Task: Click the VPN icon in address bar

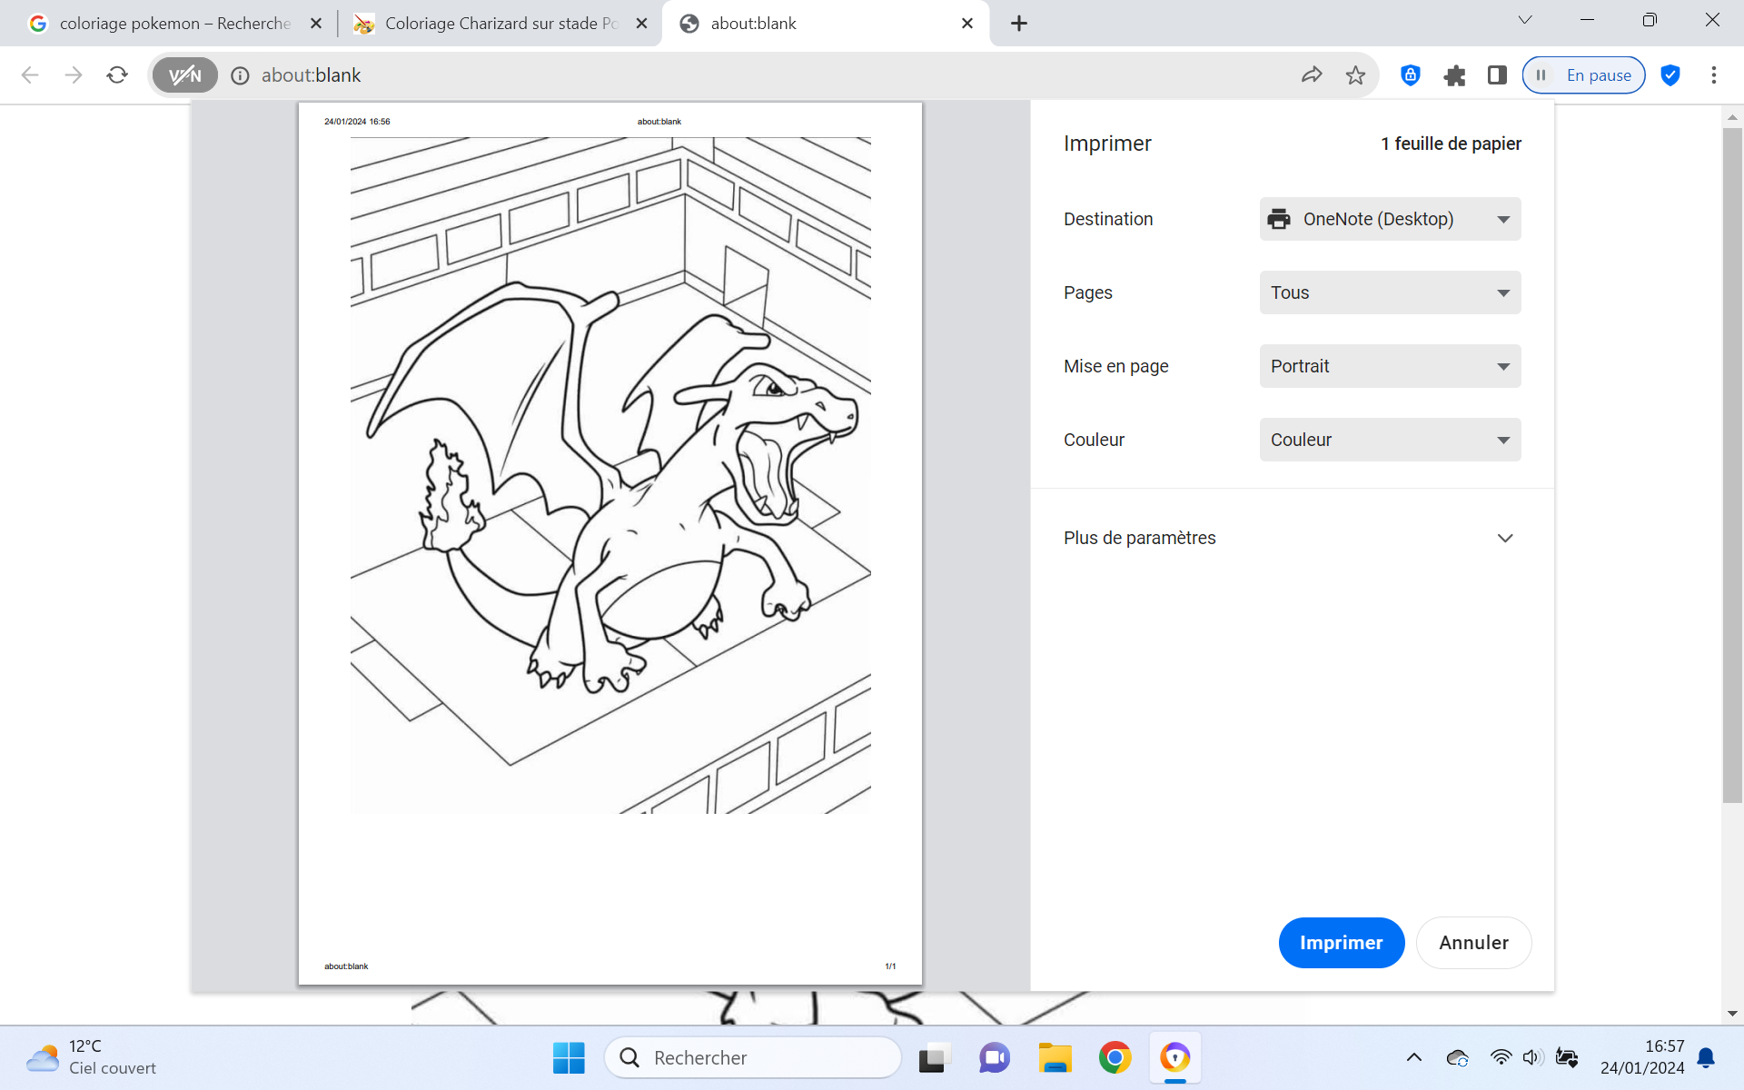Action: click(x=185, y=75)
